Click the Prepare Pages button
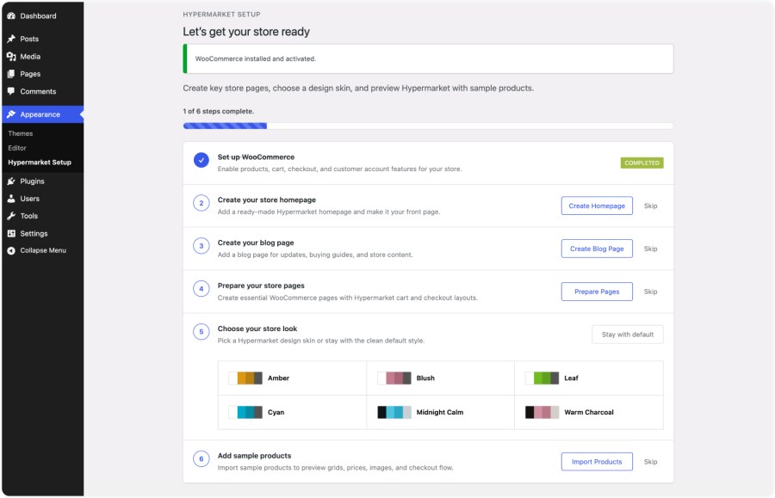 (597, 292)
